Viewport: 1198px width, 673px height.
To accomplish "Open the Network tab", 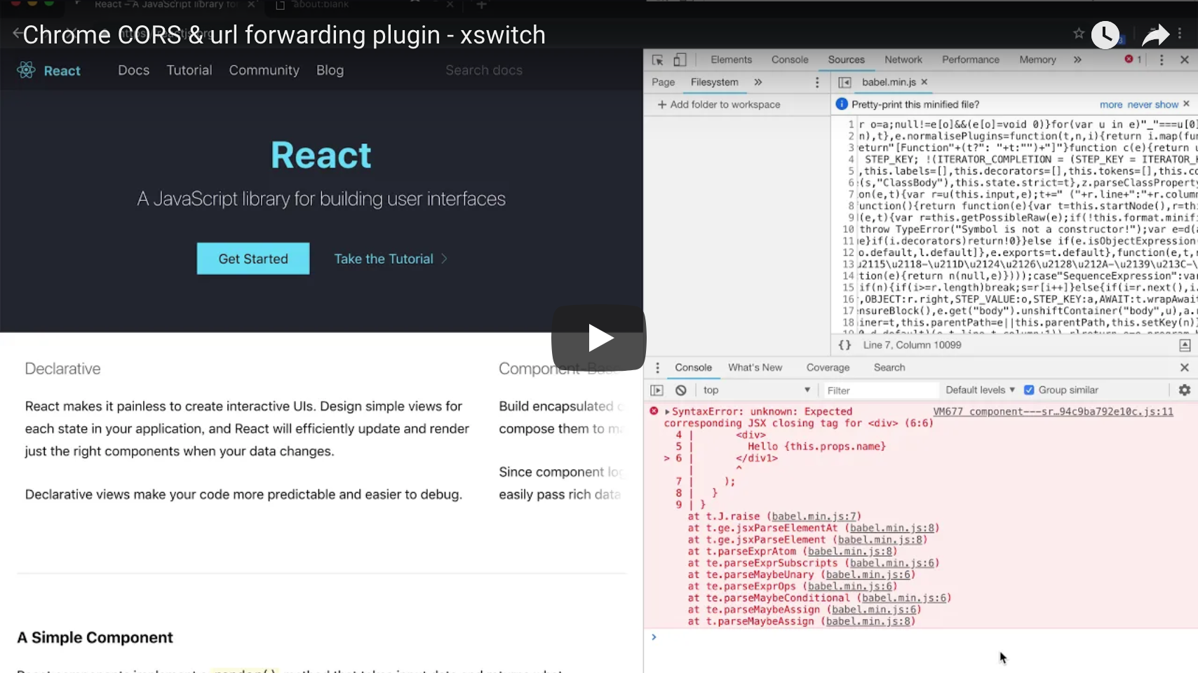I will point(903,60).
